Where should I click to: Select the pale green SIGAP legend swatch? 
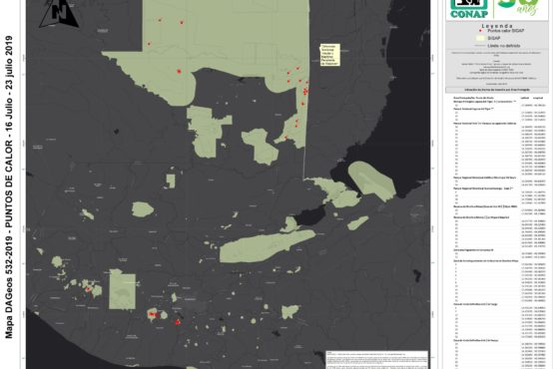(480, 38)
